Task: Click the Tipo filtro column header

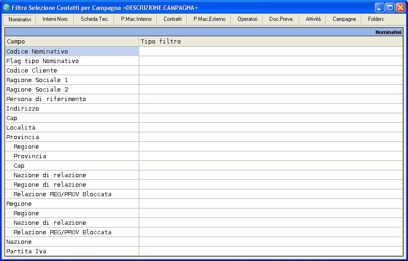Action: (x=271, y=42)
